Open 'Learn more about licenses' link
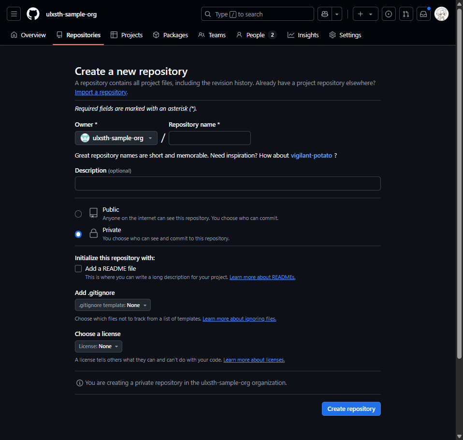Image resolution: width=463 pixels, height=440 pixels. (x=254, y=360)
